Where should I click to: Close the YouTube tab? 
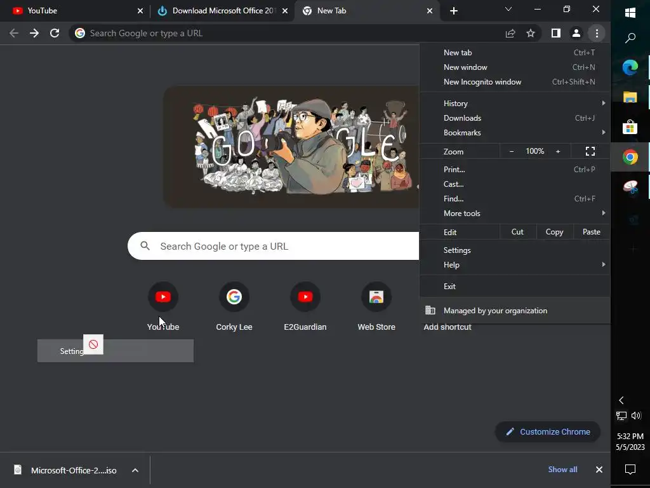point(140,11)
